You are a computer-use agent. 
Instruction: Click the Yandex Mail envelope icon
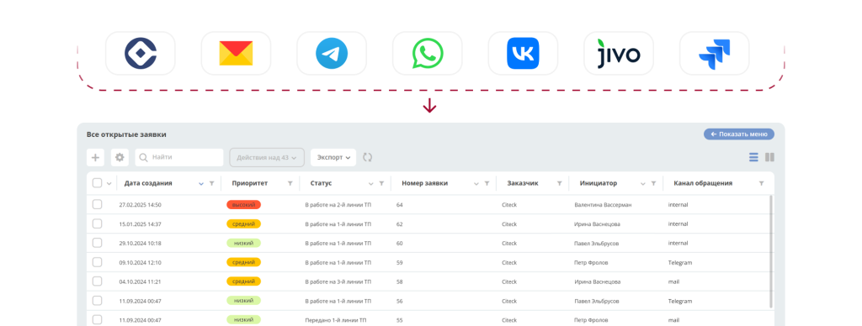[x=236, y=53]
